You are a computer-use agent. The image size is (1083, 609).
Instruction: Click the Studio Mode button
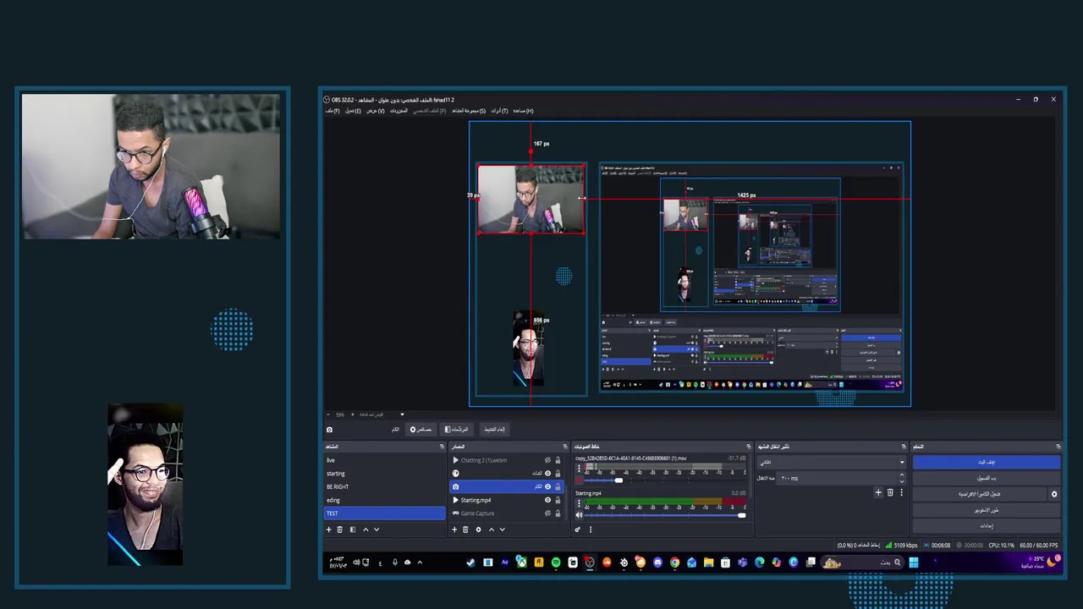[x=987, y=510]
